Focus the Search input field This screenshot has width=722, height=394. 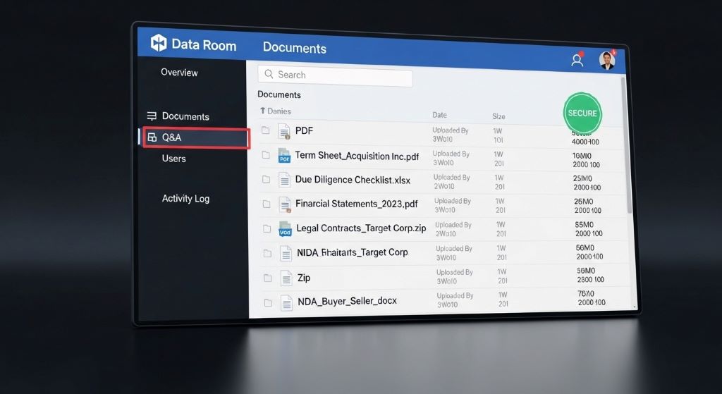335,75
